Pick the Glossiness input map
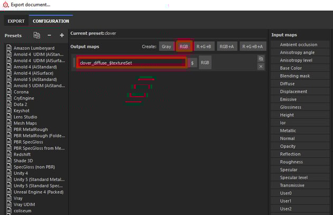Screen dimensions: 333x215 (x=300, y=107)
